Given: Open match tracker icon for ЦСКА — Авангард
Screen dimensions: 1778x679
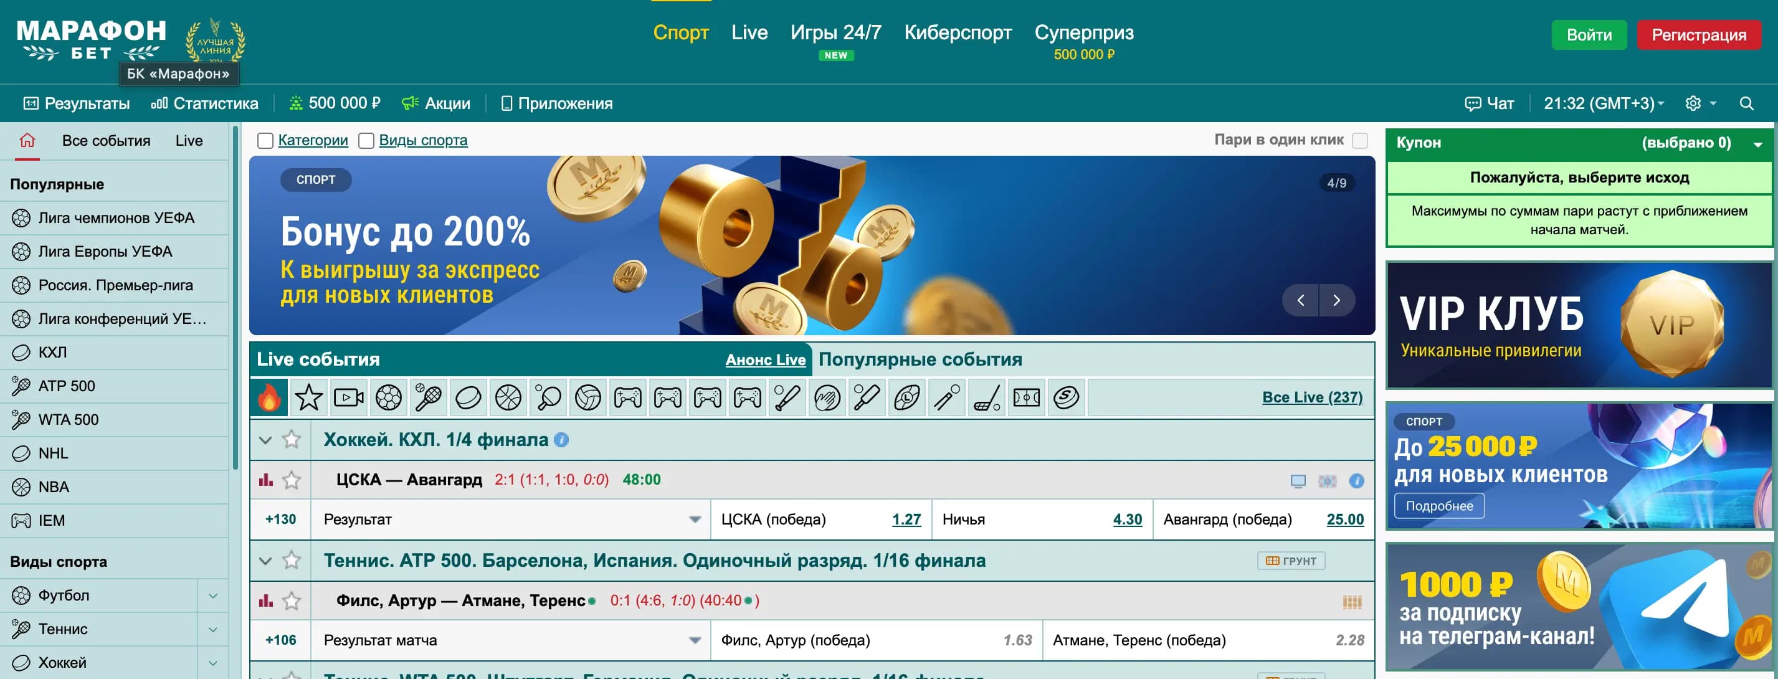Looking at the screenshot, I should (x=1328, y=481).
